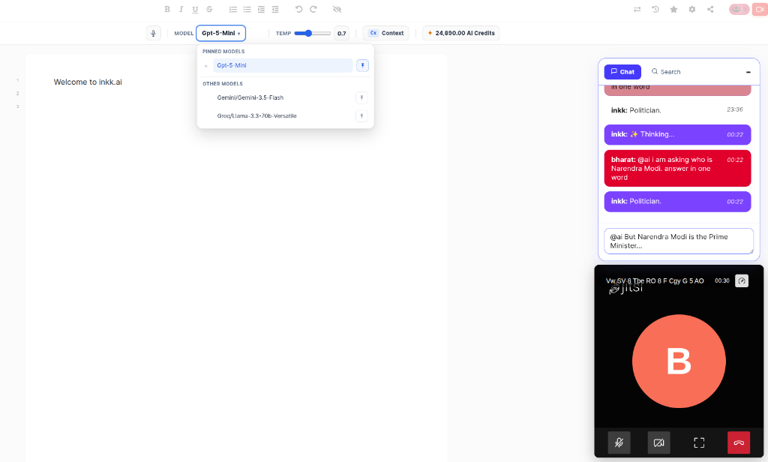Switch to the Search tab
The image size is (768, 462).
point(666,71)
